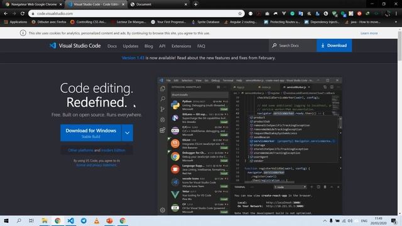Open the license and privacy statement link
Viewport: 402px width, 226px height.
pos(96,165)
